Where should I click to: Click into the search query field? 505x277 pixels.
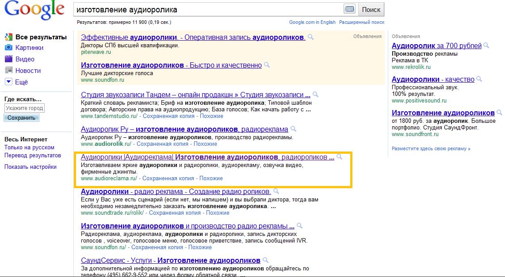click(x=209, y=9)
